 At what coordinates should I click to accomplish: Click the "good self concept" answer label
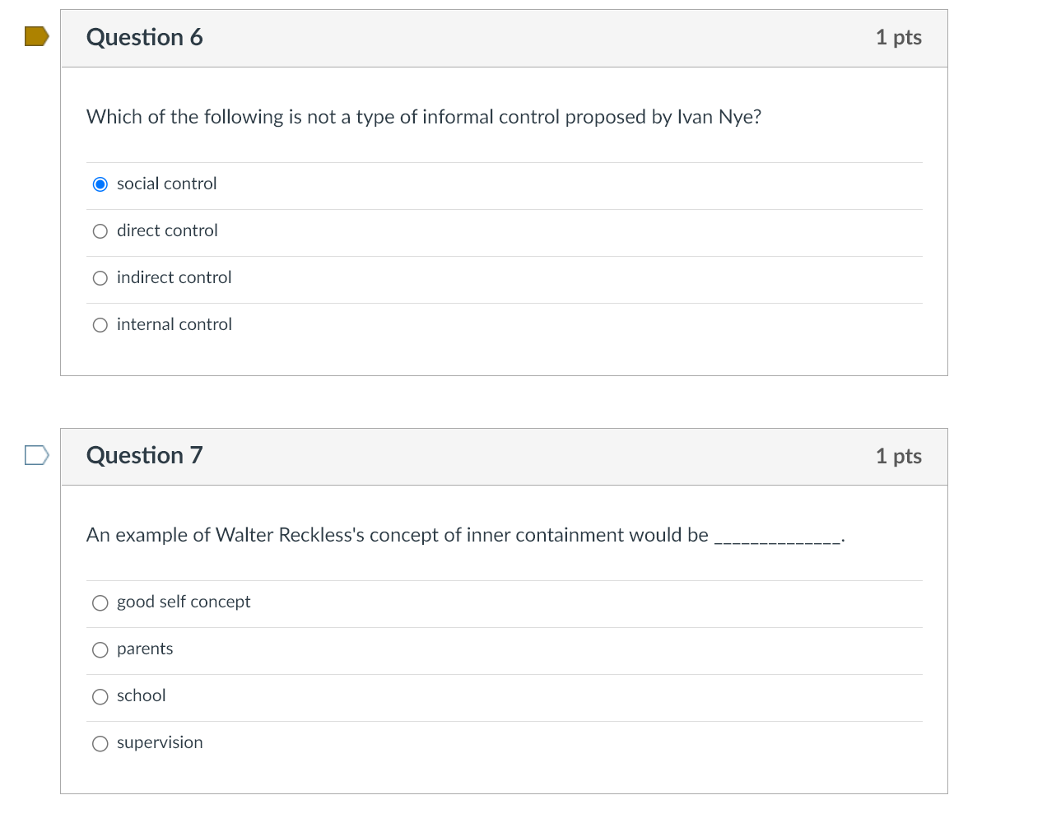(184, 602)
